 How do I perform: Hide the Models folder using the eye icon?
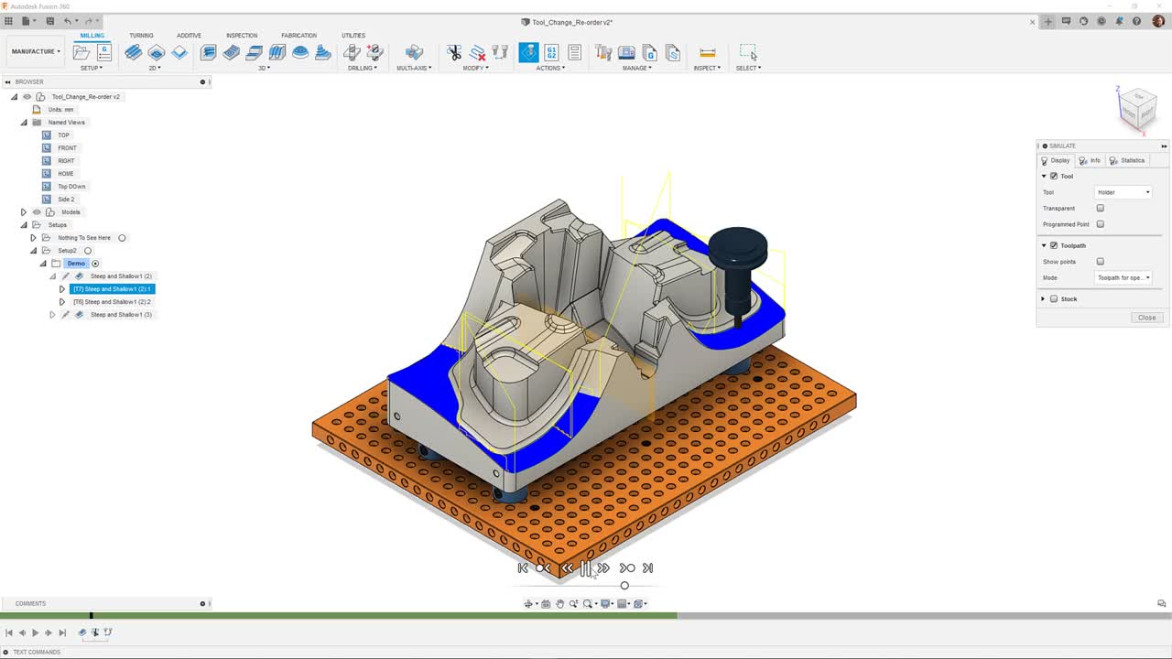coord(37,212)
